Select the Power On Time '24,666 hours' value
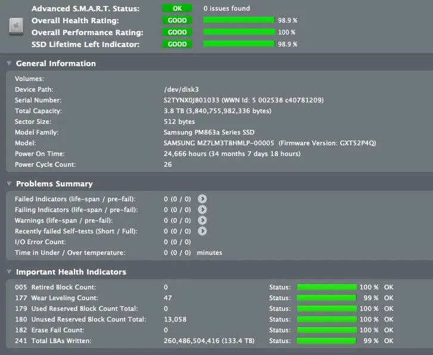 click(185, 154)
